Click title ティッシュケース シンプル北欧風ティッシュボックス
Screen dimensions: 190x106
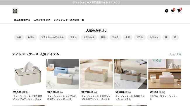click(62, 98)
